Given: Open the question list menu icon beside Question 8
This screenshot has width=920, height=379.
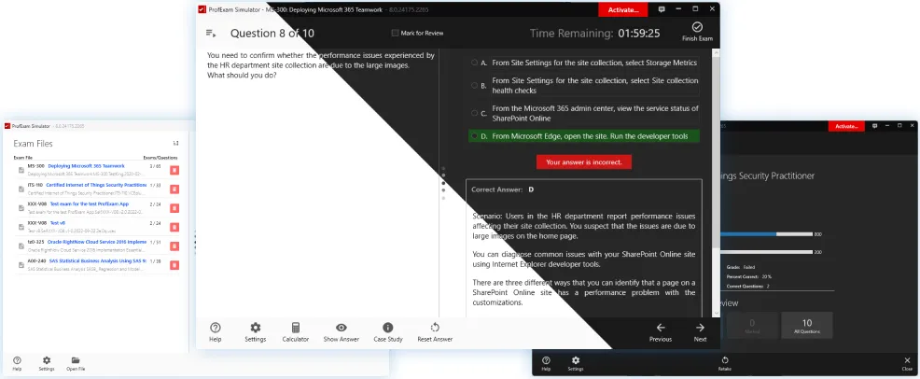Looking at the screenshot, I should (211, 34).
